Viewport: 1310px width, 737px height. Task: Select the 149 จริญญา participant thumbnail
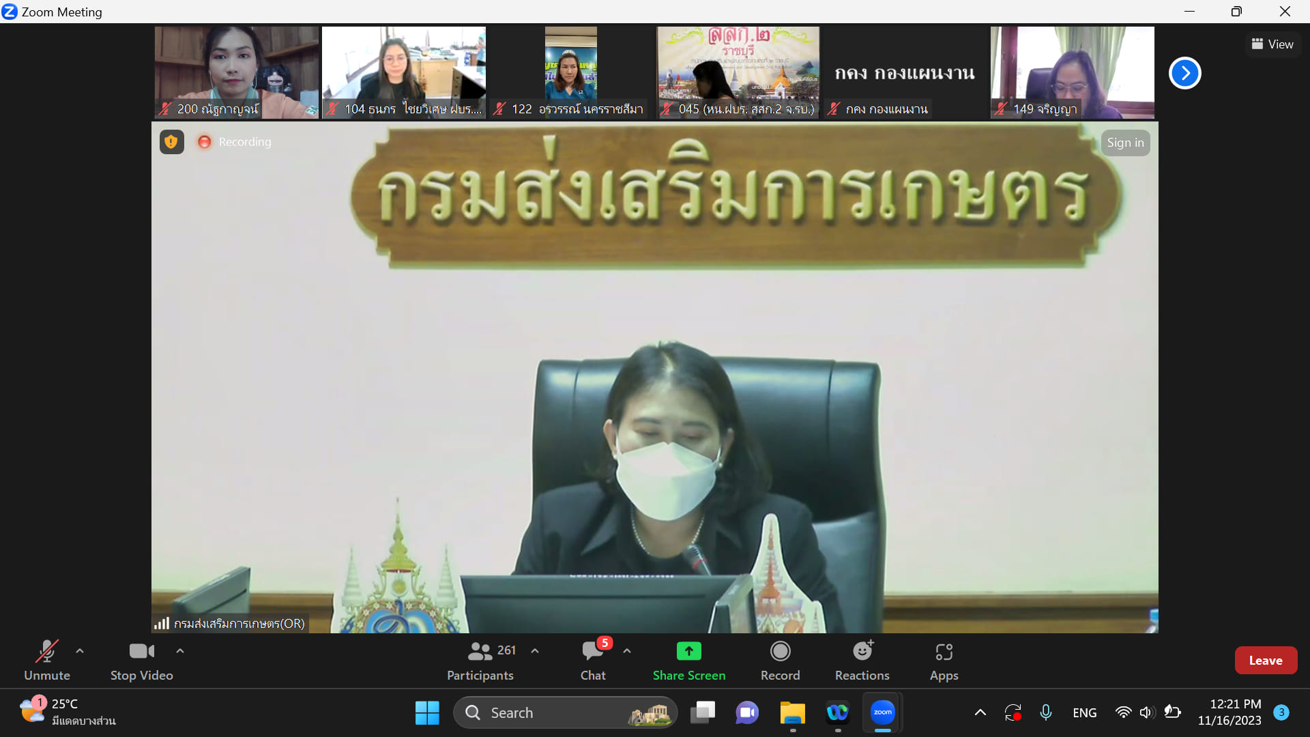point(1072,72)
